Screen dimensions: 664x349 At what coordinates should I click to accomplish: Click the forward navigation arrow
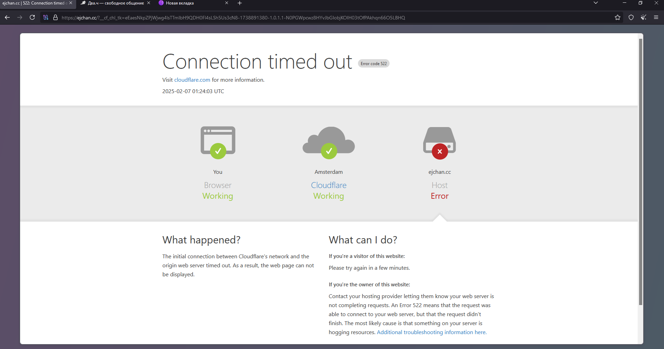tap(20, 17)
